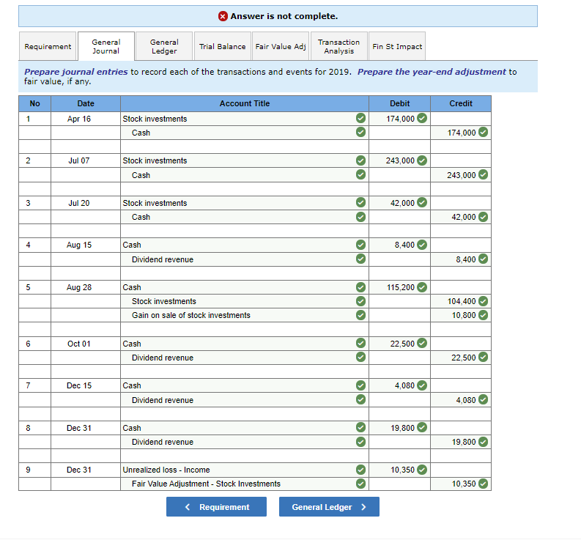
Task: Click the 104,400 credit amount cell
Action: click(461, 301)
